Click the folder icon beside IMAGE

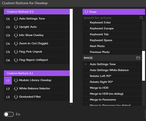(138, 58)
